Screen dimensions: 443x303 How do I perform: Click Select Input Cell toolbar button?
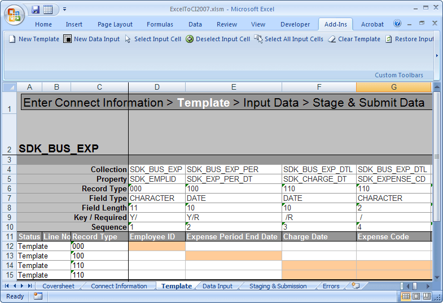[153, 39]
